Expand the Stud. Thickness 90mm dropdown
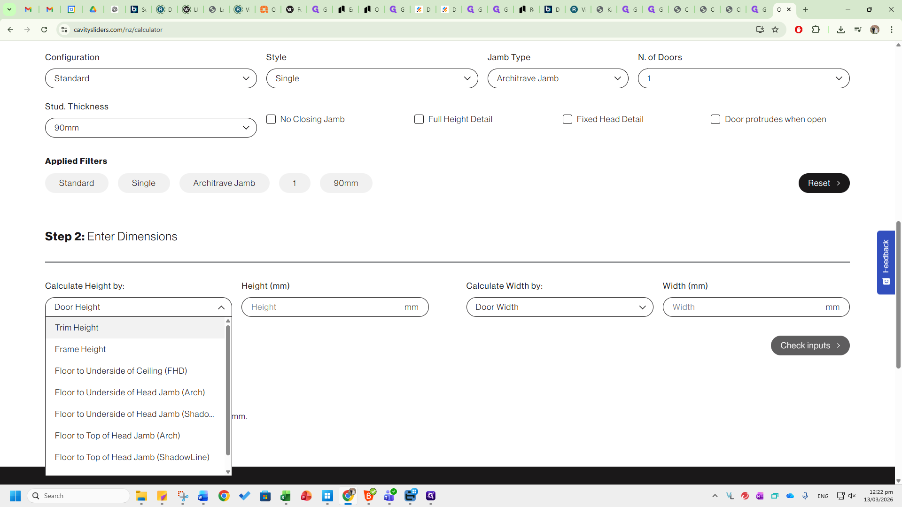 [151, 128]
